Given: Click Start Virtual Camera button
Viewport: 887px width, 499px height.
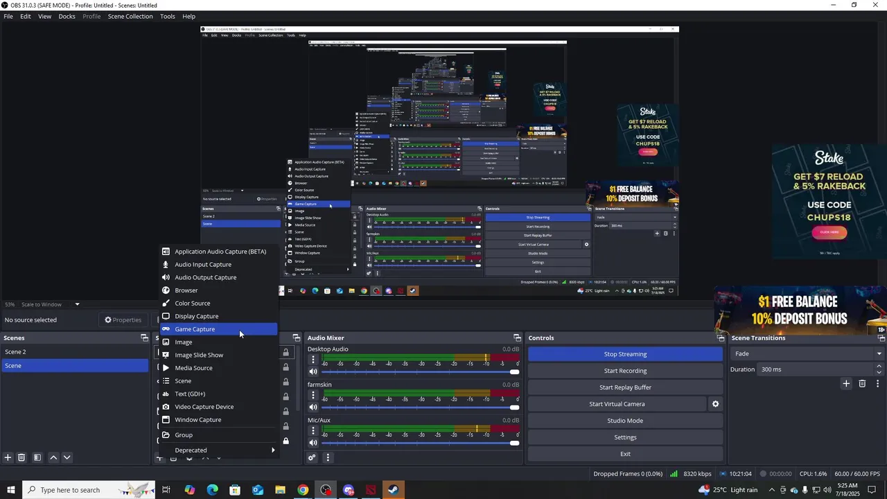Looking at the screenshot, I should tap(617, 404).
